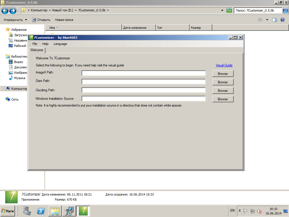Select Сеть in the navigation pane
Screen dimensions: 289x217
tap(12, 99)
